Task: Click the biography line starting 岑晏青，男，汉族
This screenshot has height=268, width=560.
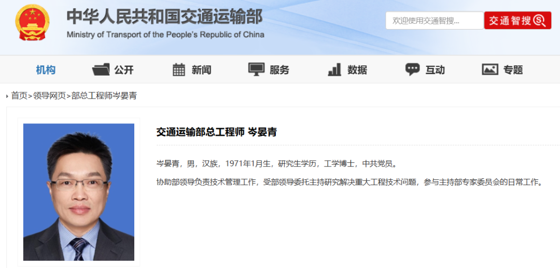Action: click(x=277, y=164)
